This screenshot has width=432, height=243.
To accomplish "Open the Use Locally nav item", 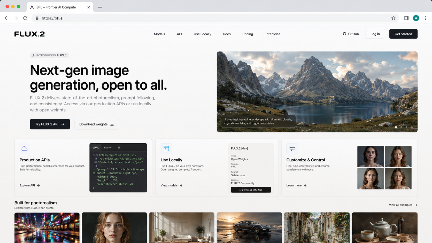I will (x=202, y=34).
